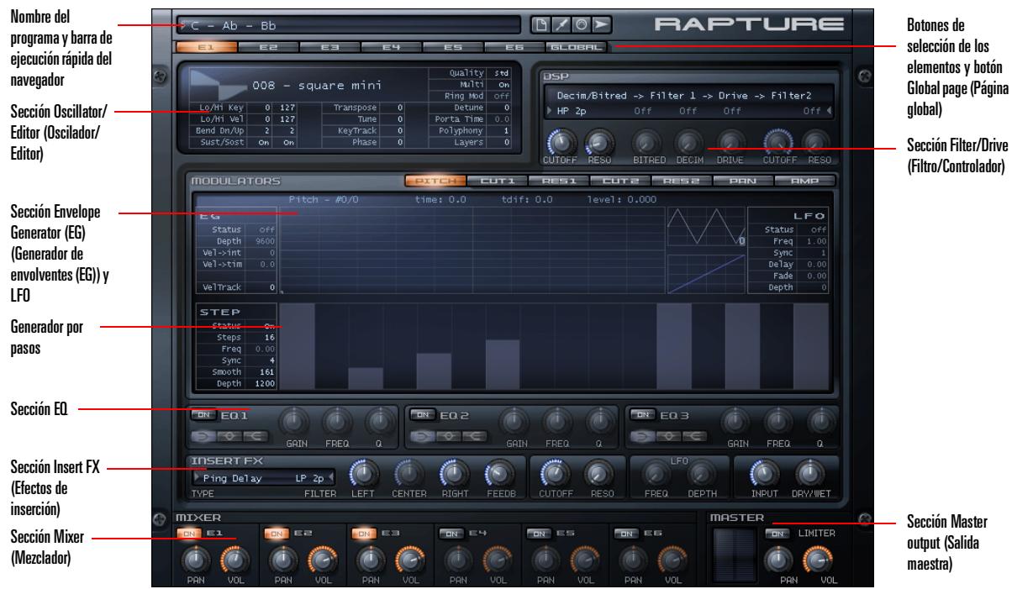Change the Quality std value
Viewport: 1012px width, 589px height.
point(502,73)
